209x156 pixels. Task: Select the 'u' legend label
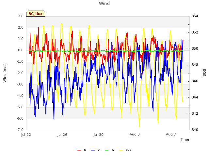pos(85,150)
